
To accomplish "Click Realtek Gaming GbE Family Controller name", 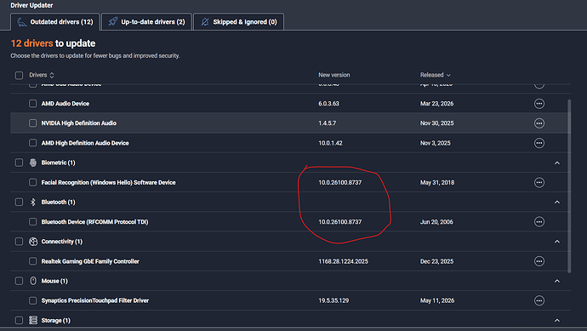I will coord(90,261).
